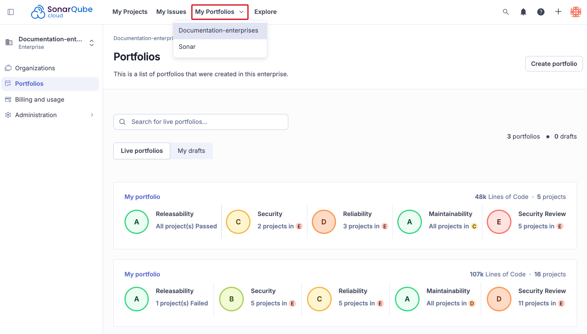Go to Explore in the top navigation
This screenshot has height=334, width=587.
265,12
